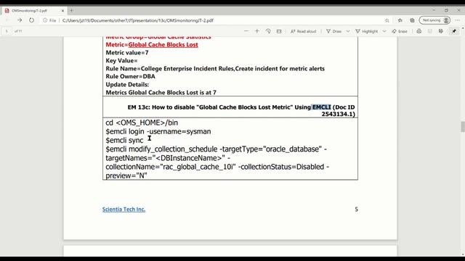This screenshot has height=261, width=465.
Task: Toggle fit to page view
Action: pos(279,31)
